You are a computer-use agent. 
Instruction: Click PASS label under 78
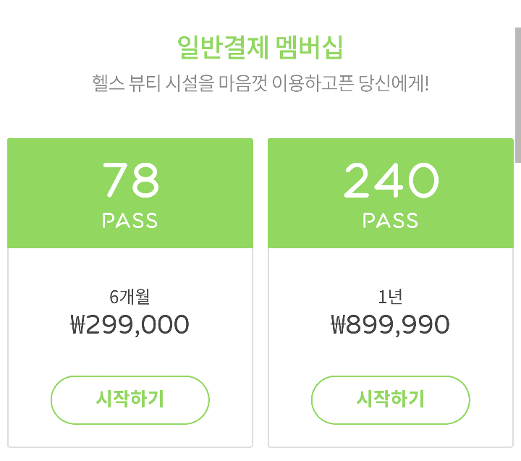[130, 220]
